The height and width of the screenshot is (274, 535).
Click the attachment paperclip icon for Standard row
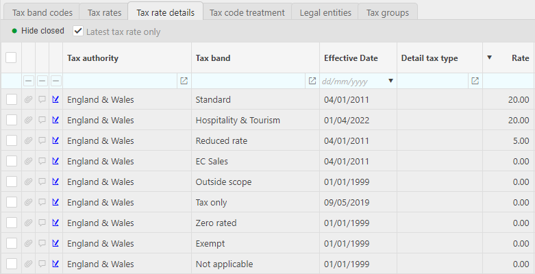pyautogui.click(x=28, y=99)
